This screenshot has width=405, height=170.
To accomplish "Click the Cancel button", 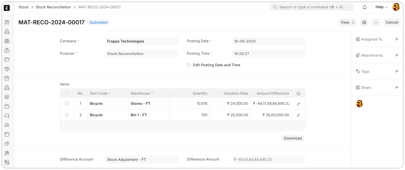I will point(392,22).
